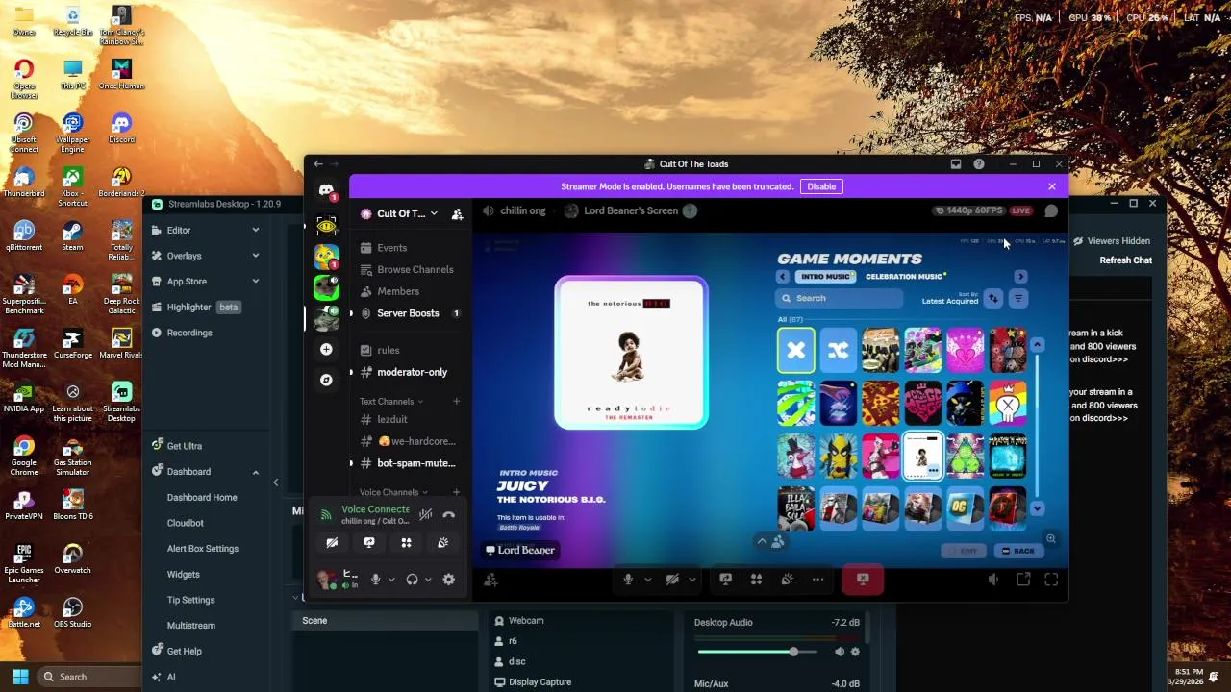Pop out the stream window
This screenshot has height=692, width=1231.
click(x=1023, y=580)
